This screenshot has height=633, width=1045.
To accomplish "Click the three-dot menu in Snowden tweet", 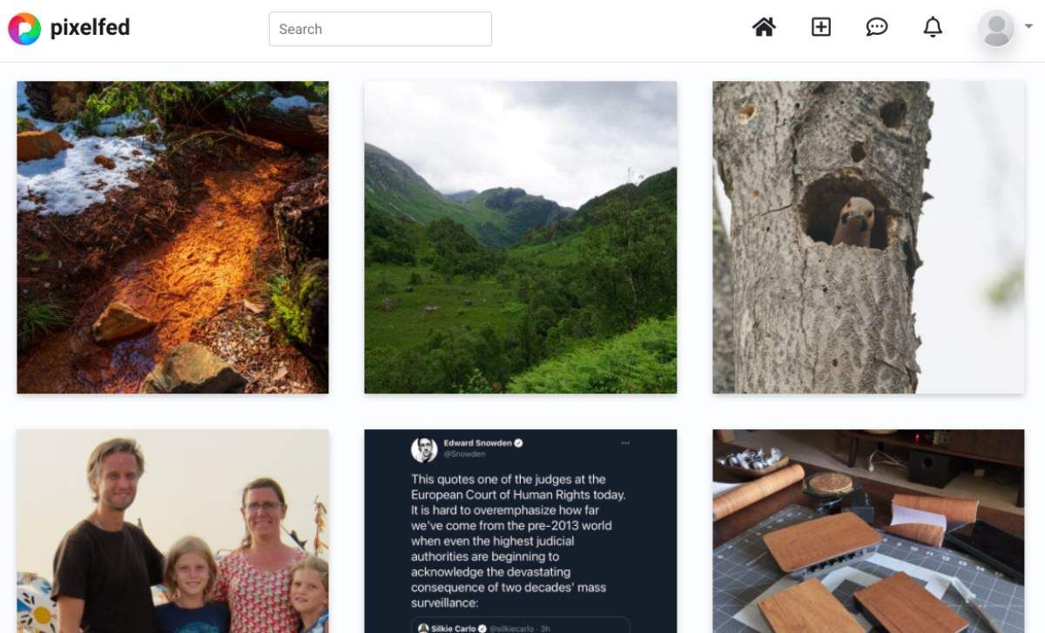I will [624, 443].
